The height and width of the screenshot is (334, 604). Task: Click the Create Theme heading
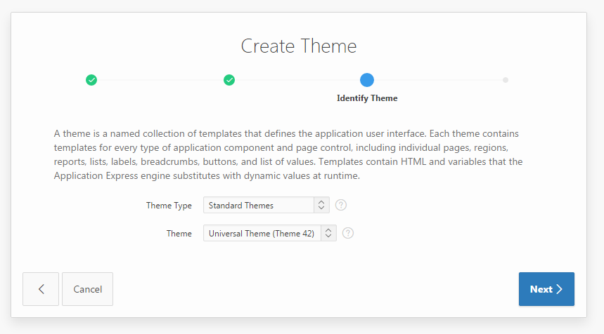click(x=299, y=46)
